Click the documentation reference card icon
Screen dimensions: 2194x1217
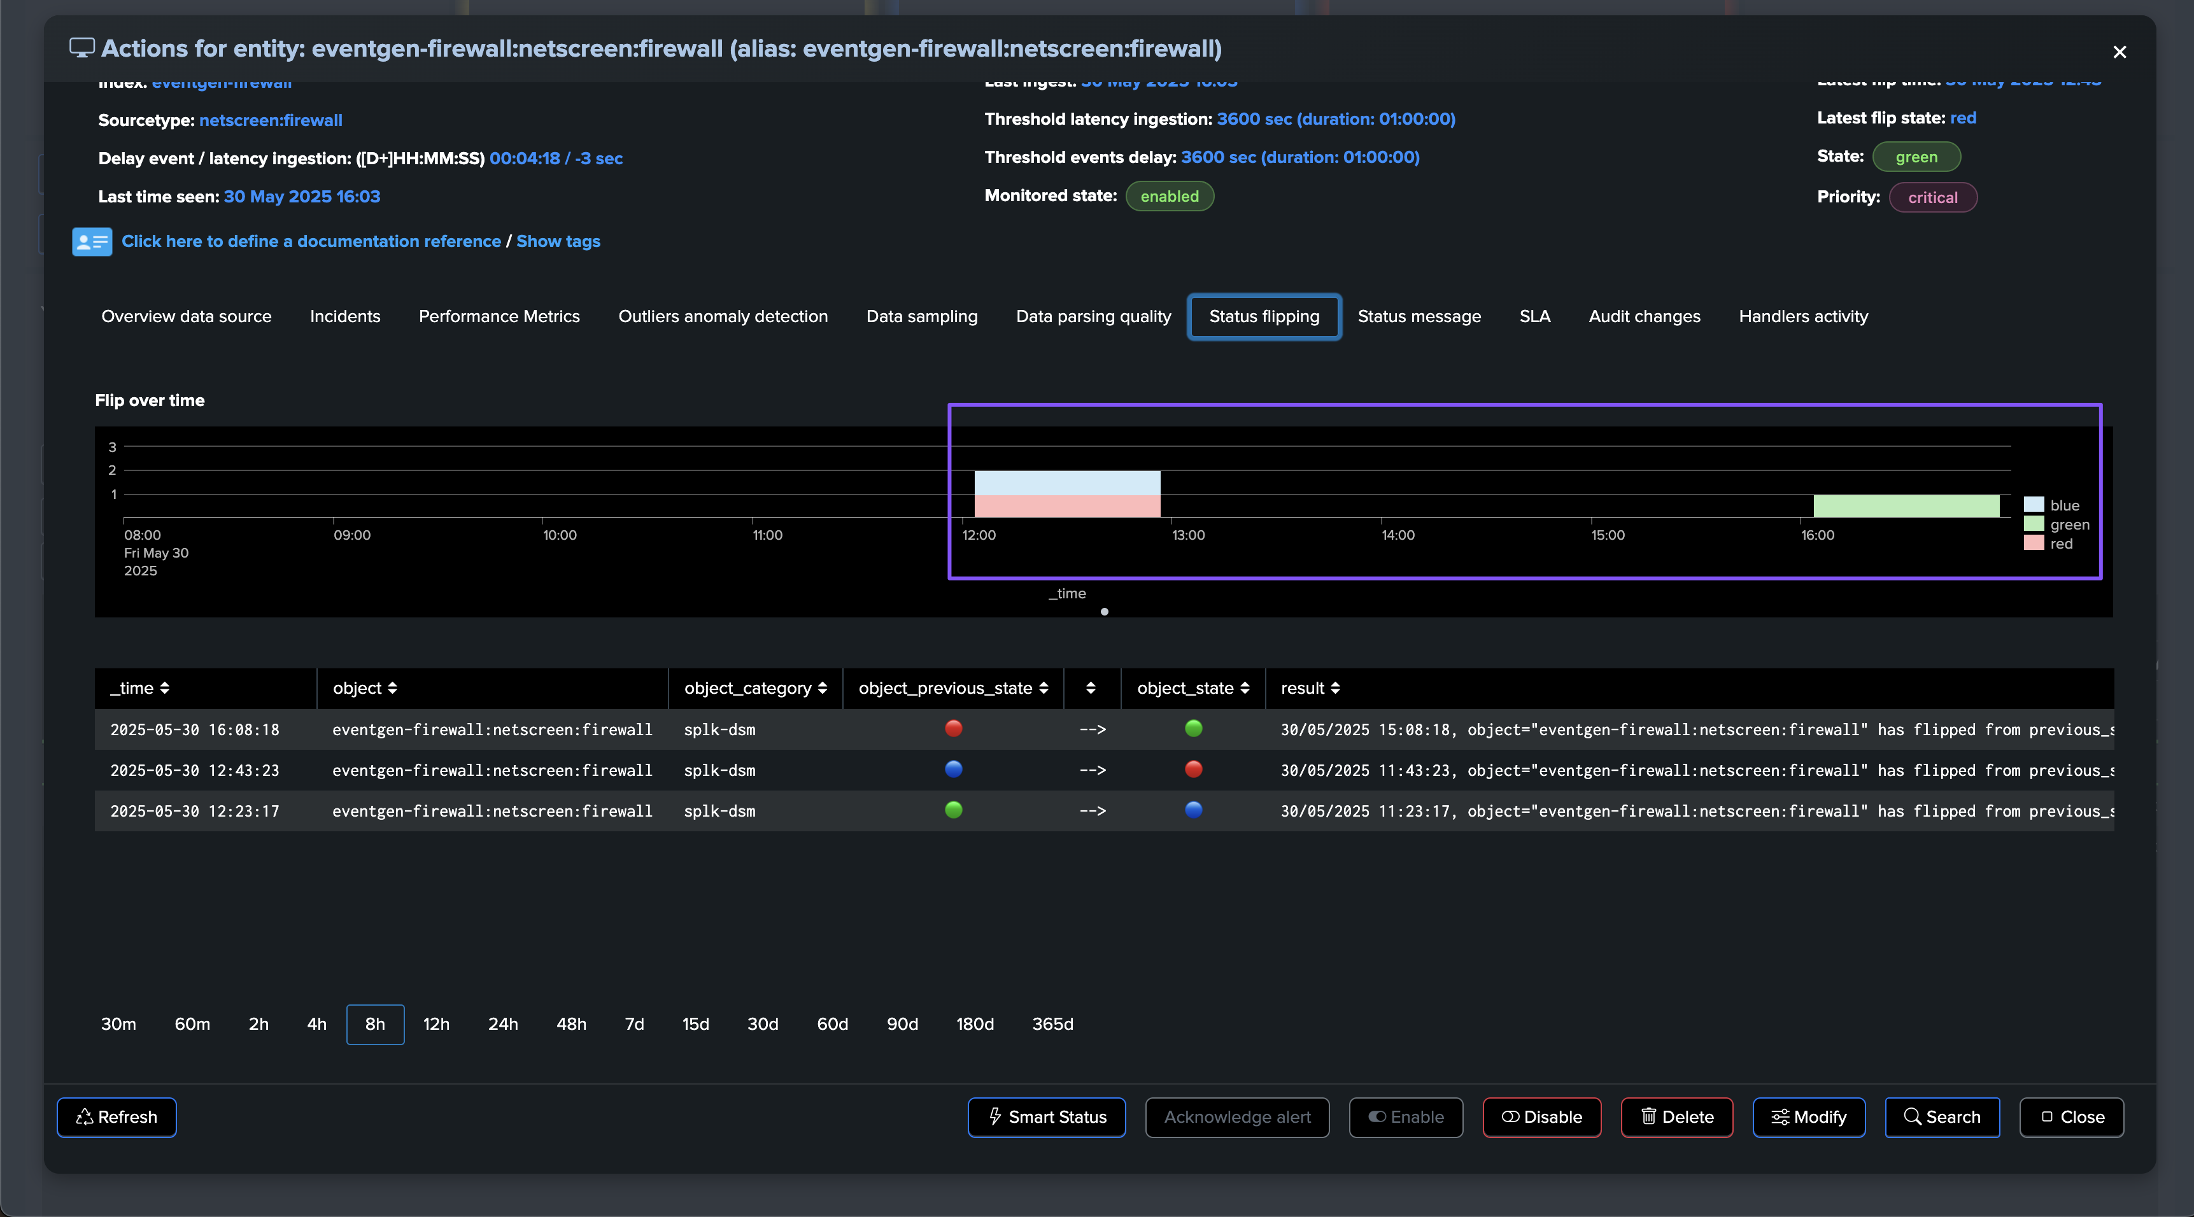point(91,242)
